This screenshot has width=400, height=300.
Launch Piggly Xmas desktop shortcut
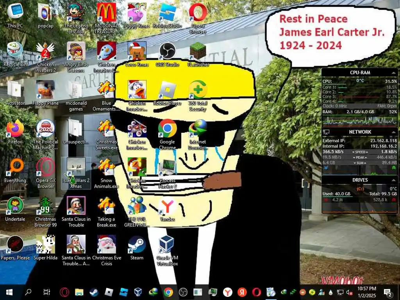[x=137, y=15]
